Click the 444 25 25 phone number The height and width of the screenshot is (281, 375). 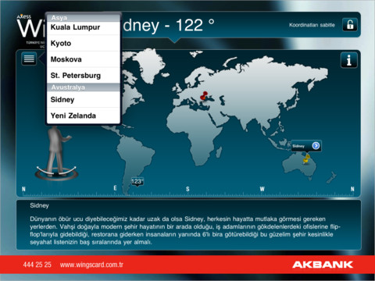pyautogui.click(x=37, y=265)
